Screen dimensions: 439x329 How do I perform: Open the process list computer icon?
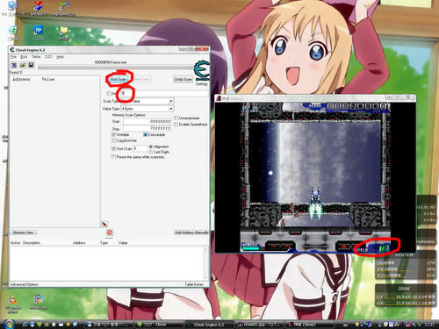click(14, 65)
